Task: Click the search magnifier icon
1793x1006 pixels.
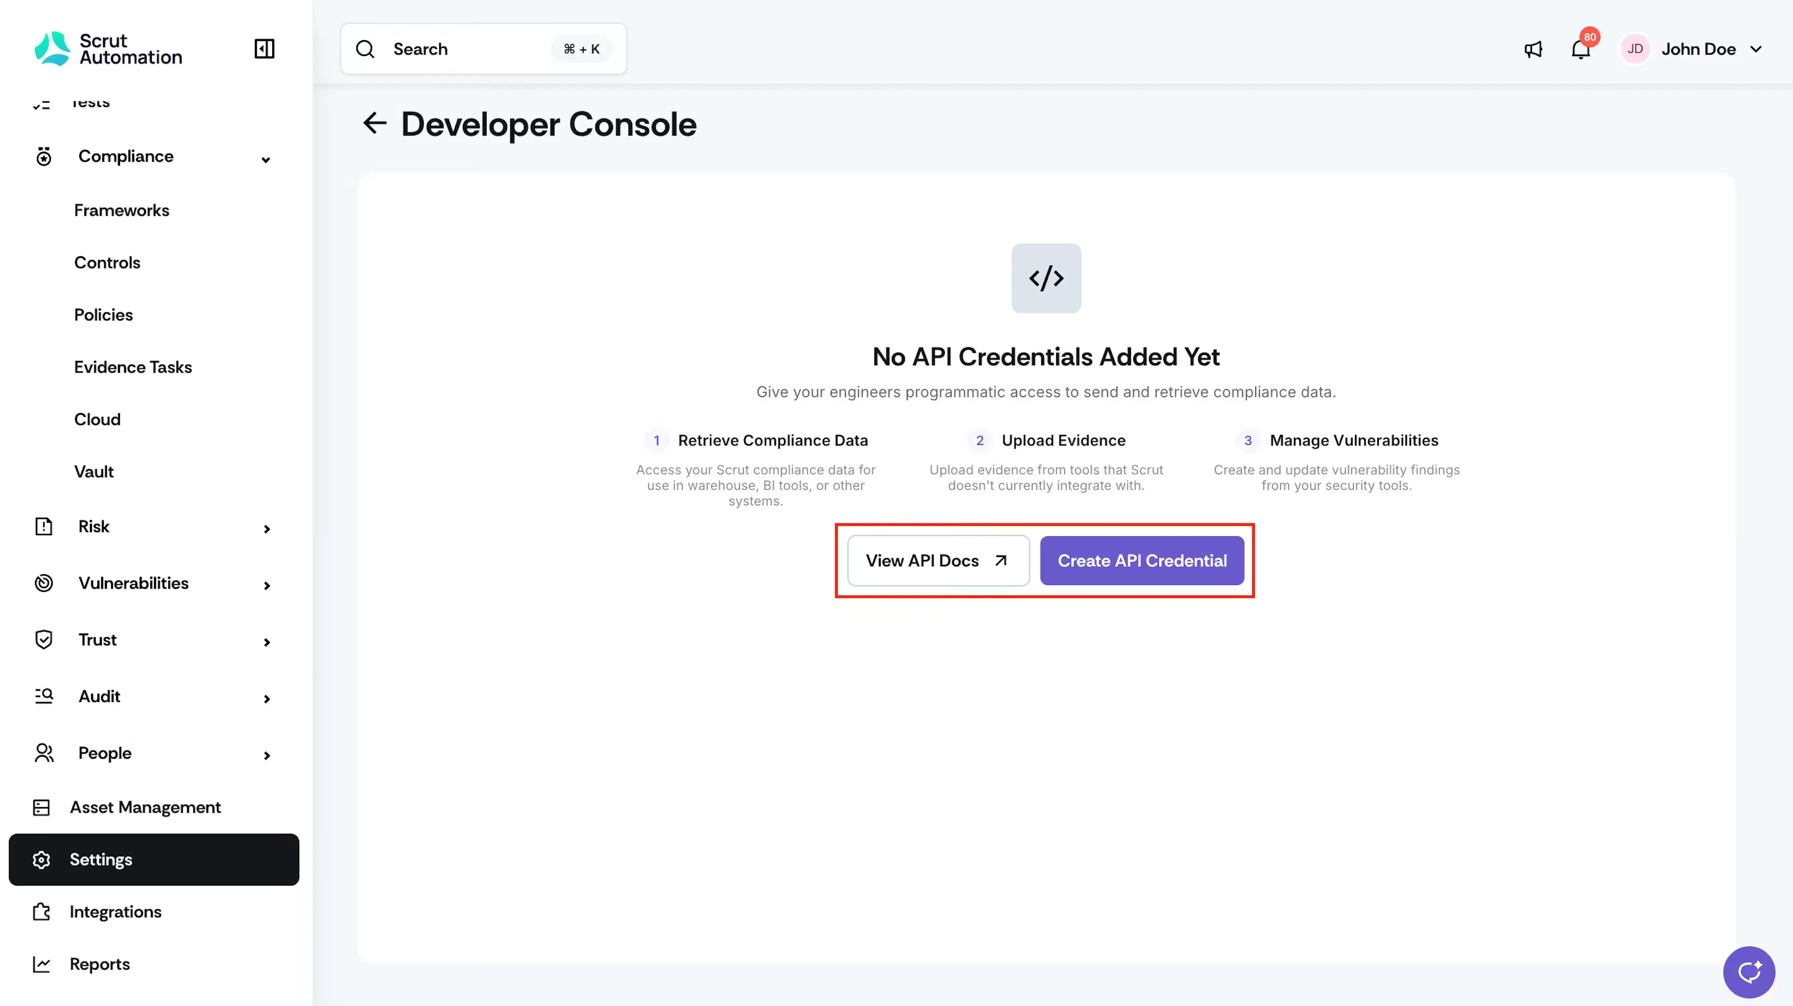Action: pyautogui.click(x=366, y=49)
